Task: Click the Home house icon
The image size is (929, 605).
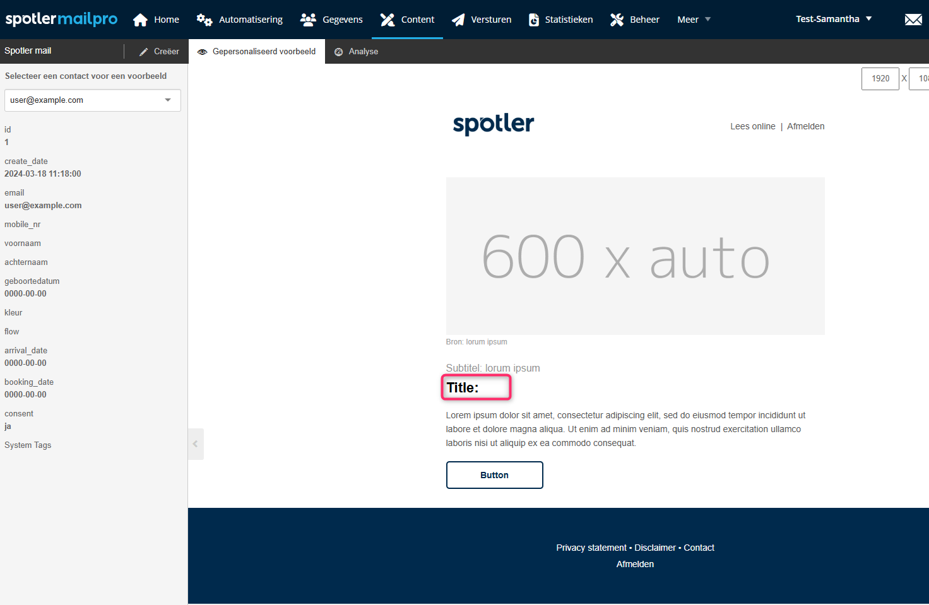Action: click(140, 20)
